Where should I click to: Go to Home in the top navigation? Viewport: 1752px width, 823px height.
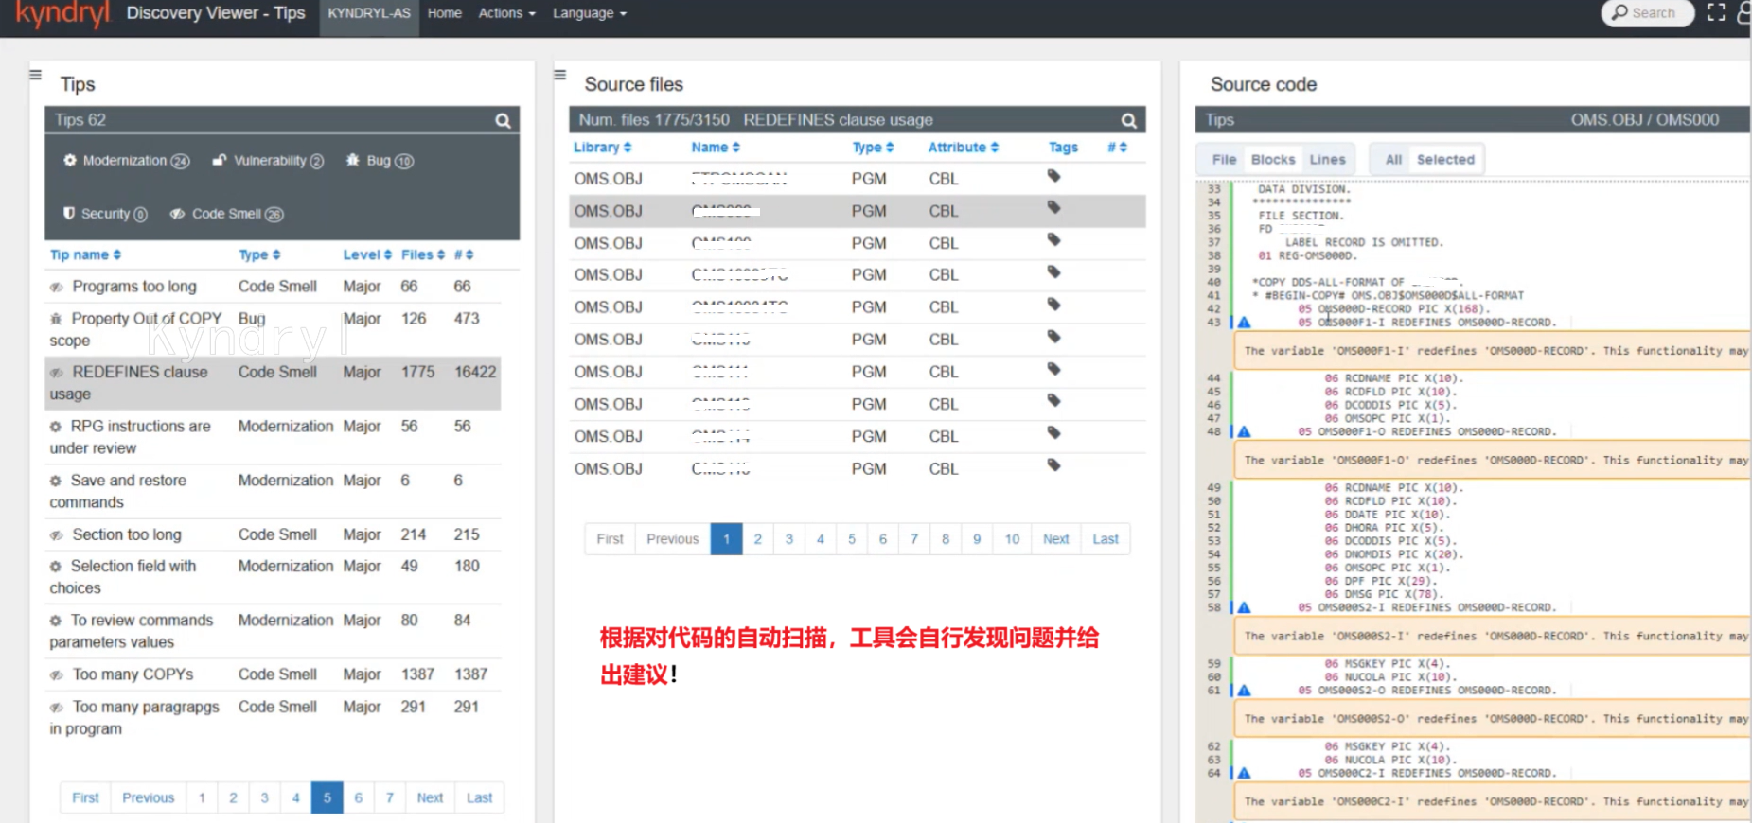(x=444, y=13)
